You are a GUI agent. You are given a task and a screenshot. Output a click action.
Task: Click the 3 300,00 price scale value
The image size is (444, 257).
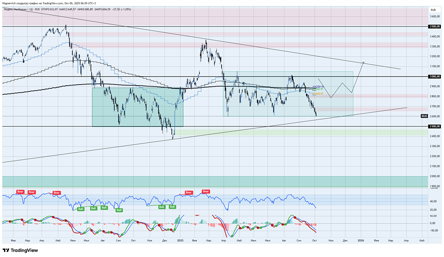[x=435, y=47]
